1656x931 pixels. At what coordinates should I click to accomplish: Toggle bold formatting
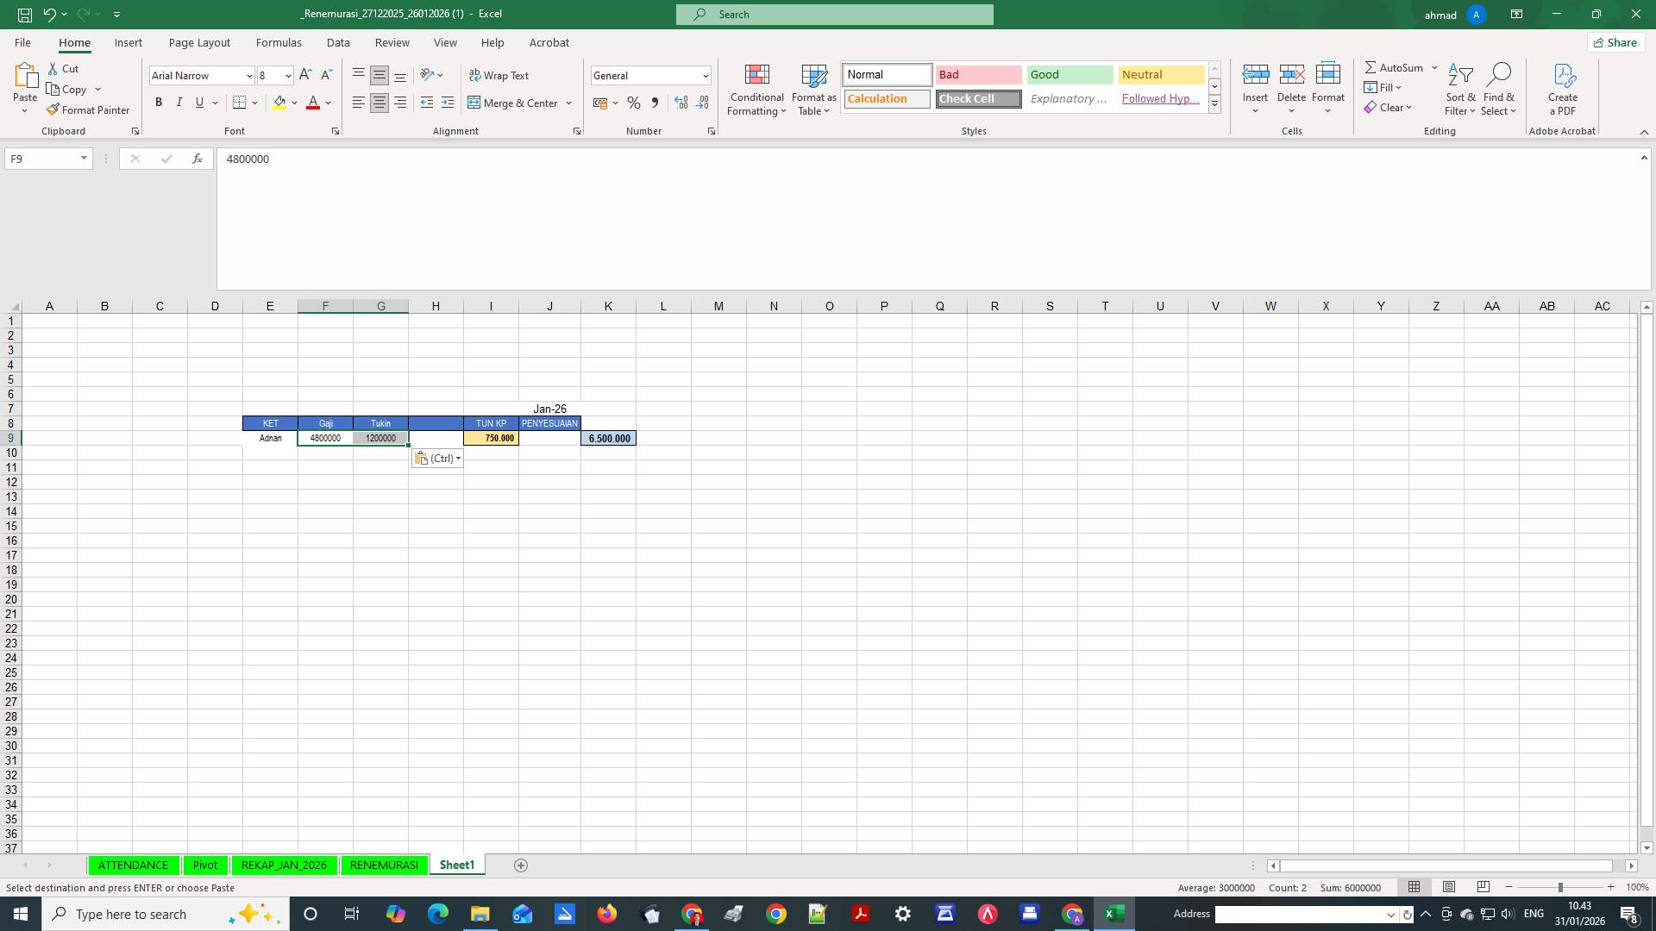tap(159, 103)
